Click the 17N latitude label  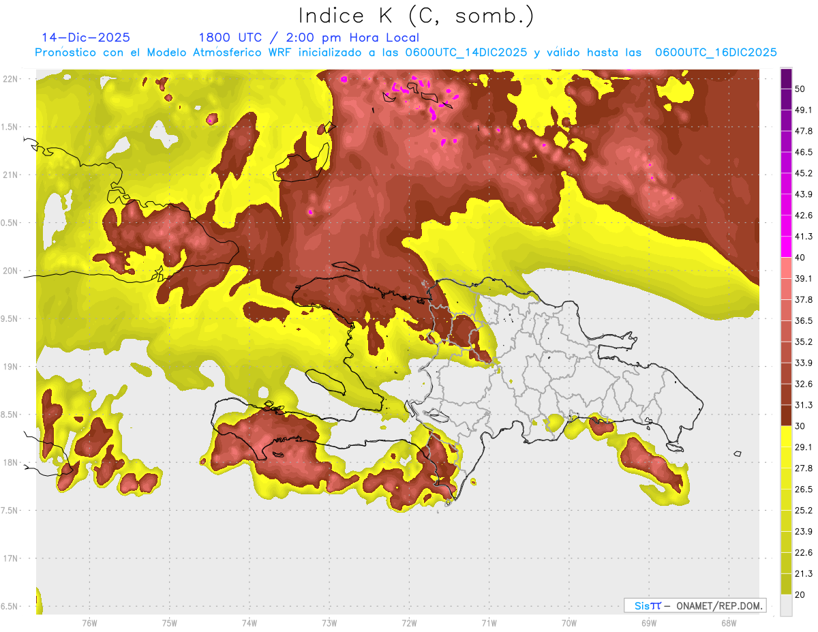tap(11, 558)
